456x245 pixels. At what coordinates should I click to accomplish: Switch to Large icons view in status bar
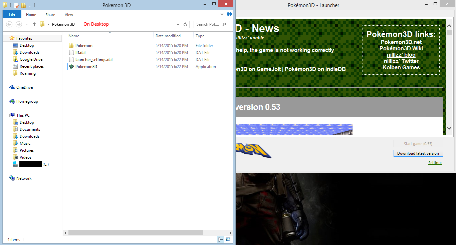point(228,239)
